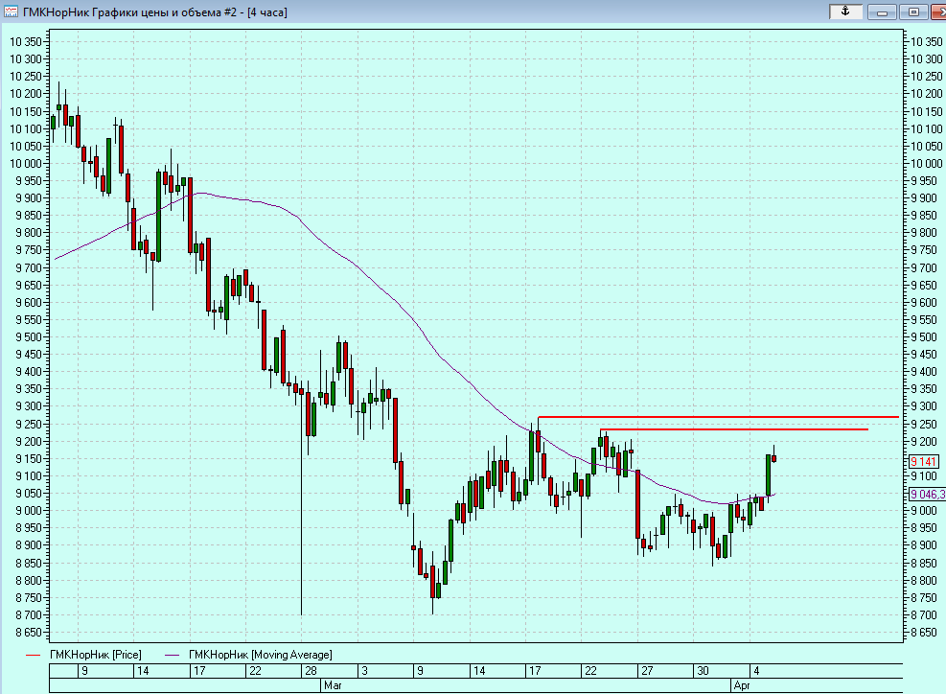This screenshot has width=946, height=694.
Task: Click the window title 'ГМКНорНик Графики цены и объема #2'
Action: click(129, 12)
